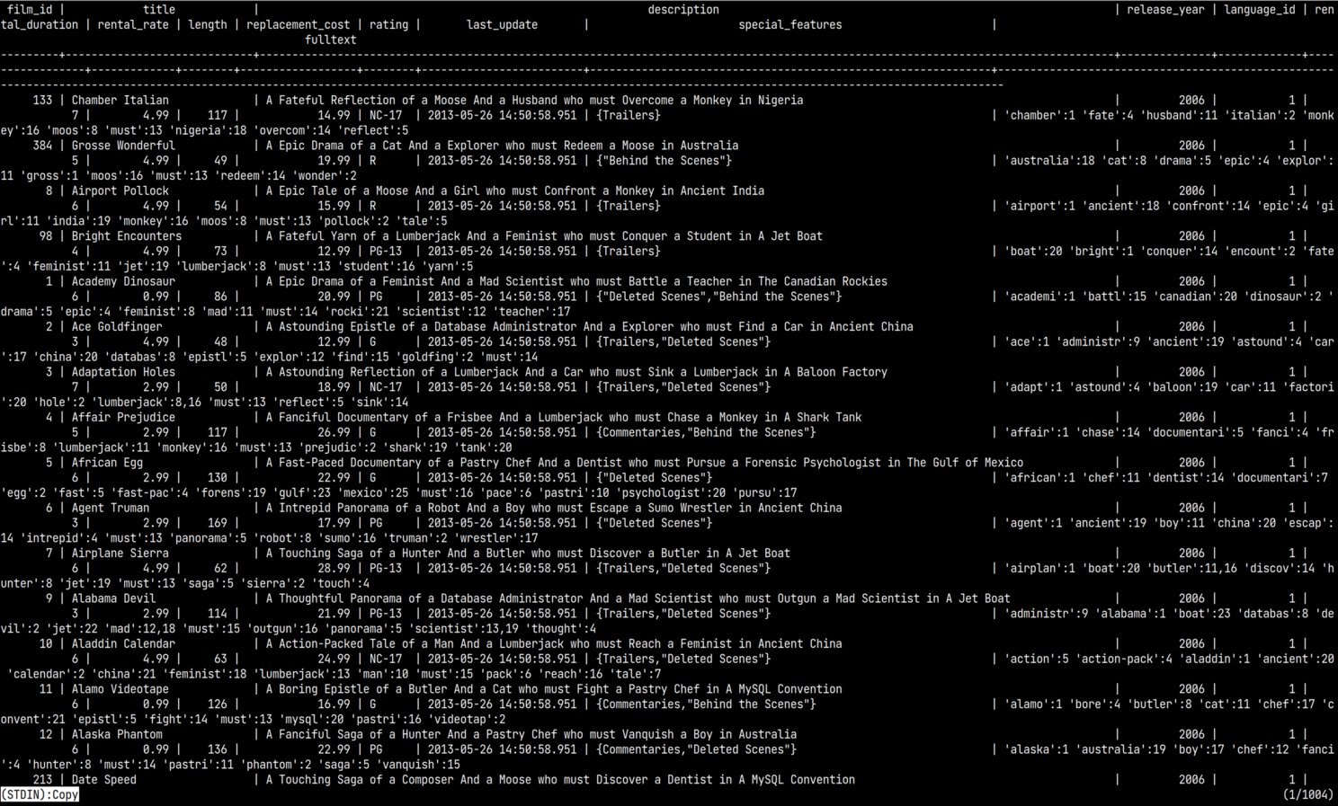Click the fulltext starting with 'agent':1
1338x806 pixels.
[667, 531]
